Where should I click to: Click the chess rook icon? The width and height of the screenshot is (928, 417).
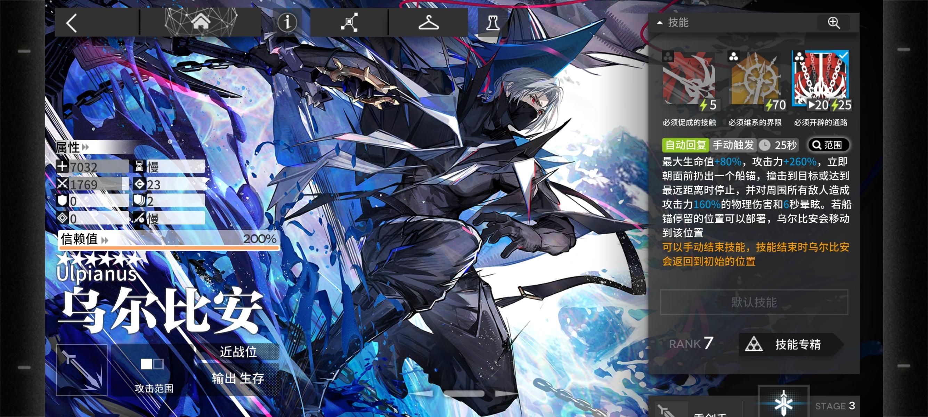[x=492, y=23]
